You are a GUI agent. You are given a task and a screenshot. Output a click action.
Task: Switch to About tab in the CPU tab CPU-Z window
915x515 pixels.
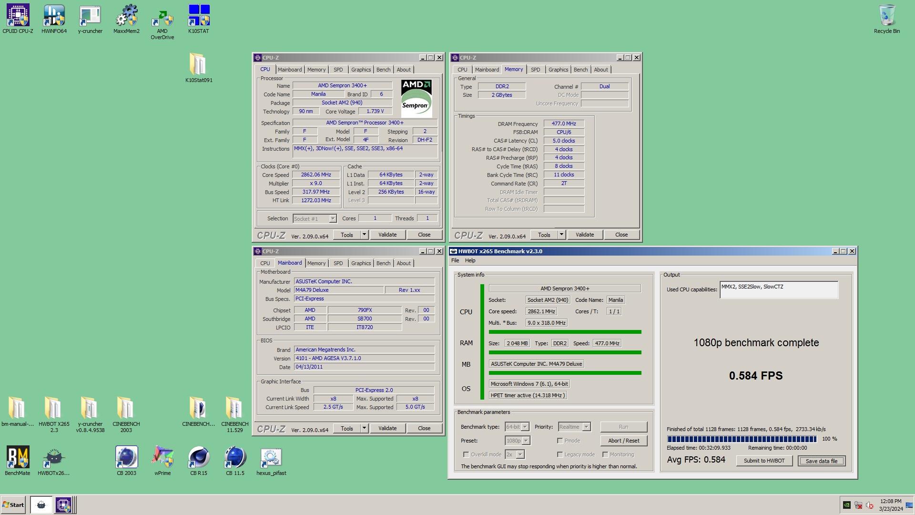point(404,70)
